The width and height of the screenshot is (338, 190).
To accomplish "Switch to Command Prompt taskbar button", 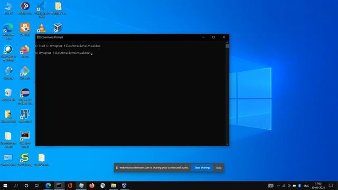I will [59, 185].
